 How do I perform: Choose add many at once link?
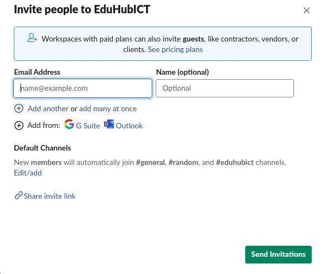coord(108,109)
